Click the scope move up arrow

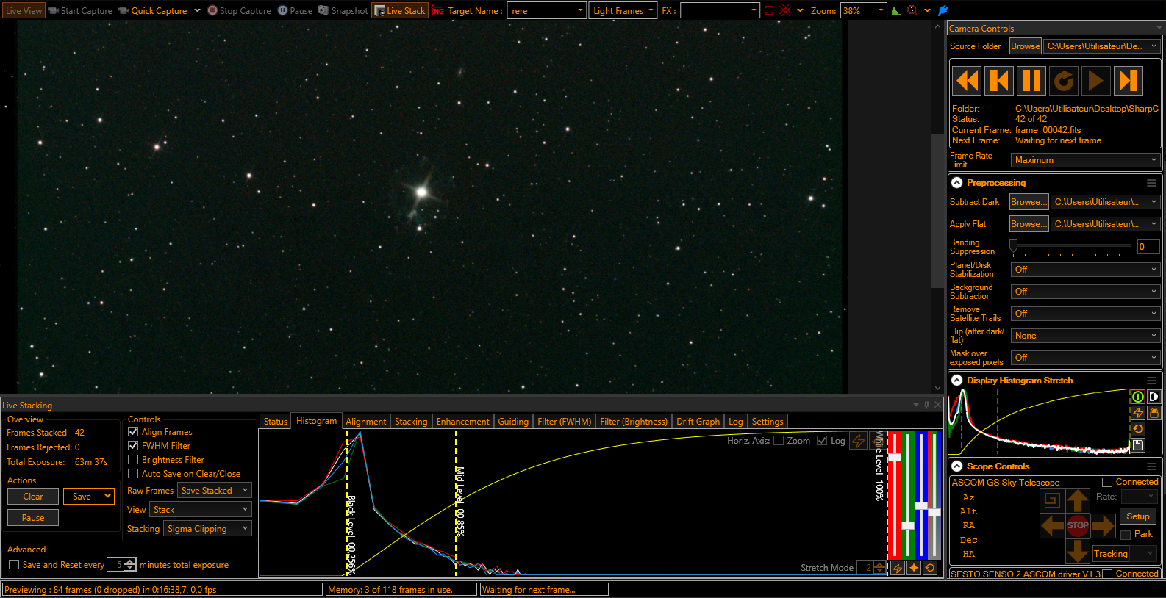click(1078, 500)
